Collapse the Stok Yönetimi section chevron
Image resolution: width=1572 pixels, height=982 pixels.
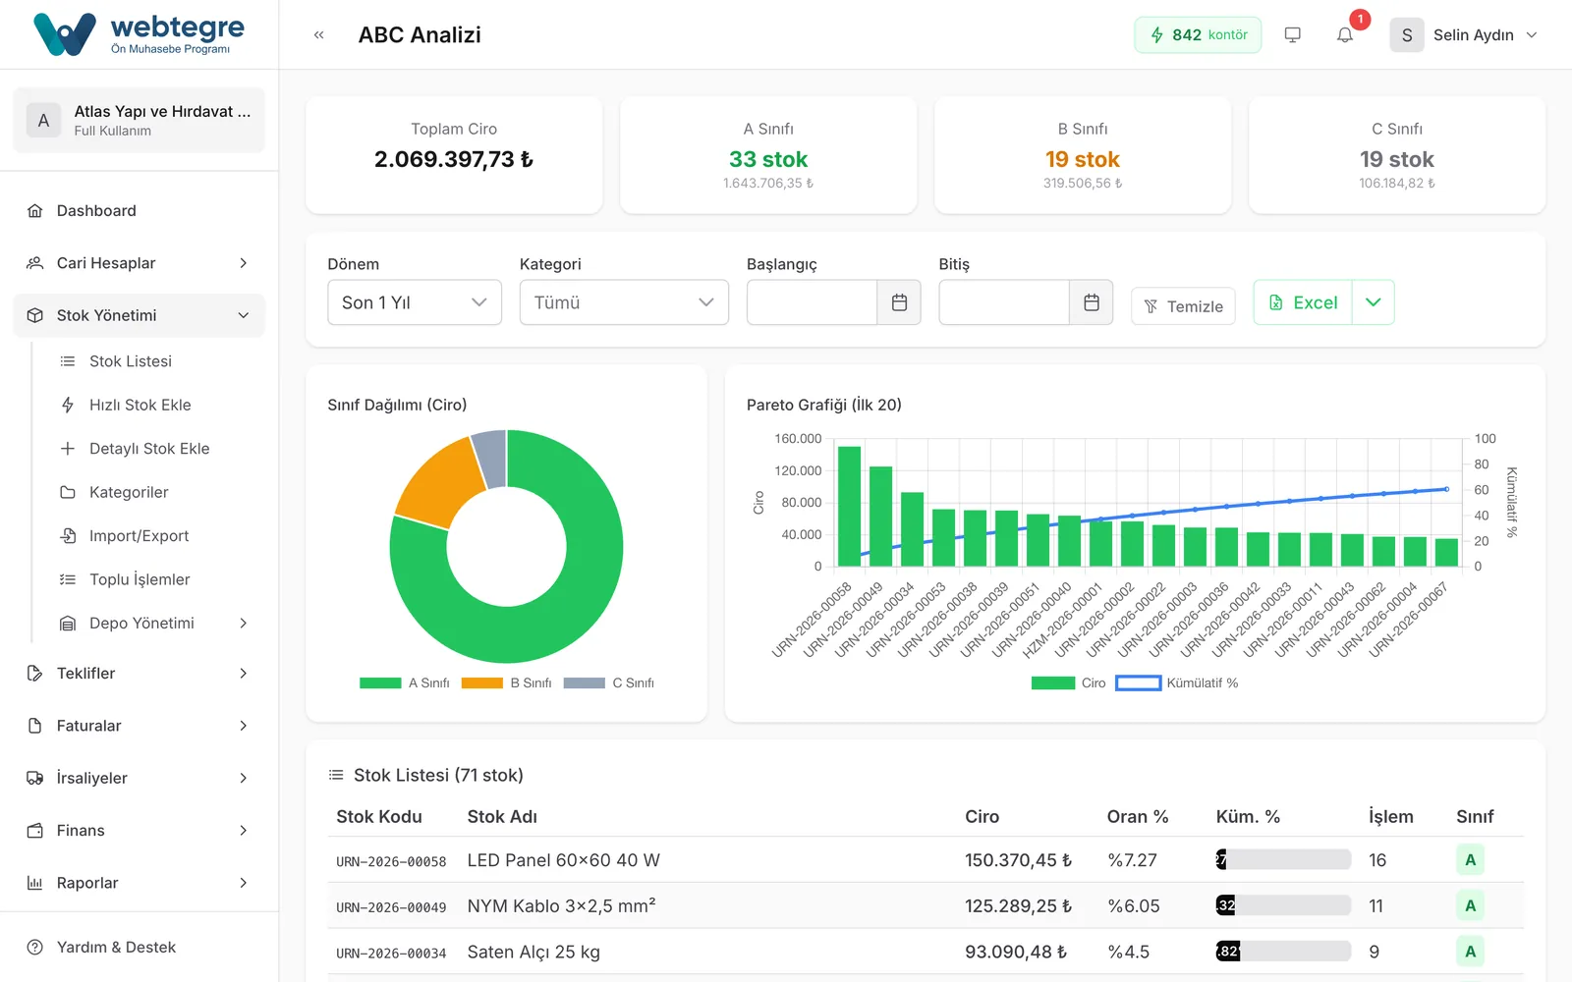tap(243, 315)
